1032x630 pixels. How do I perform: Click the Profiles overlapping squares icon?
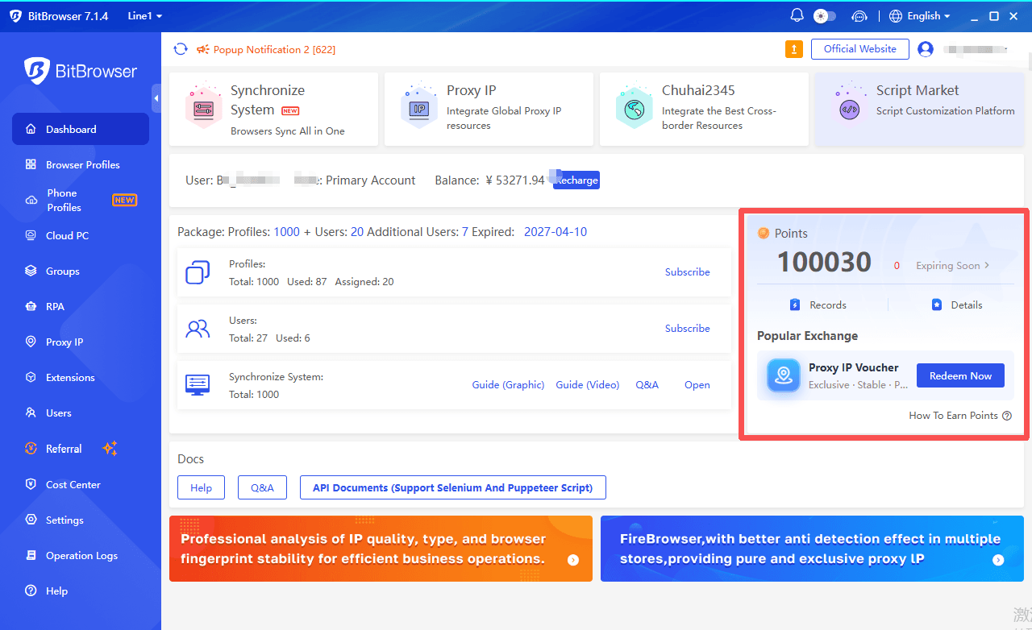[x=198, y=272]
